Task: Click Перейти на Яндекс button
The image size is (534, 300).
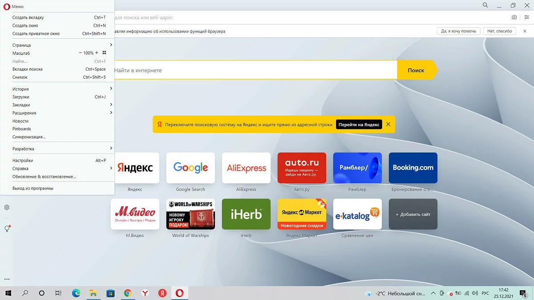Action: 359,124
